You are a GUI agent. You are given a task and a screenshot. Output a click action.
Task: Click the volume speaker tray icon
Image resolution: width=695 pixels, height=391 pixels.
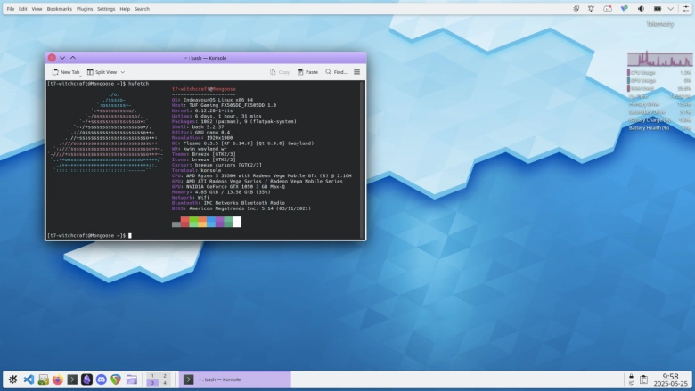639,9
